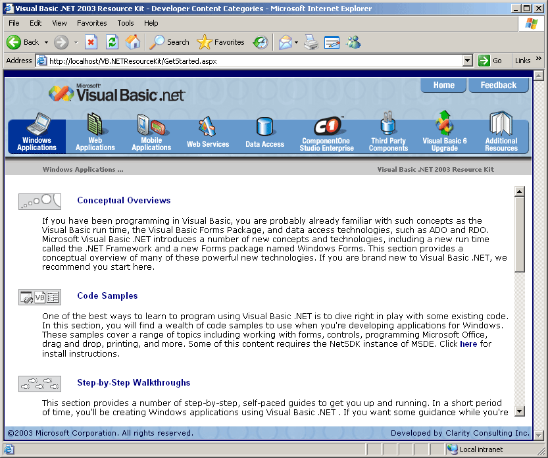Click the Walkthroughs footprints icon
This screenshot has width=548, height=458.
point(39,384)
